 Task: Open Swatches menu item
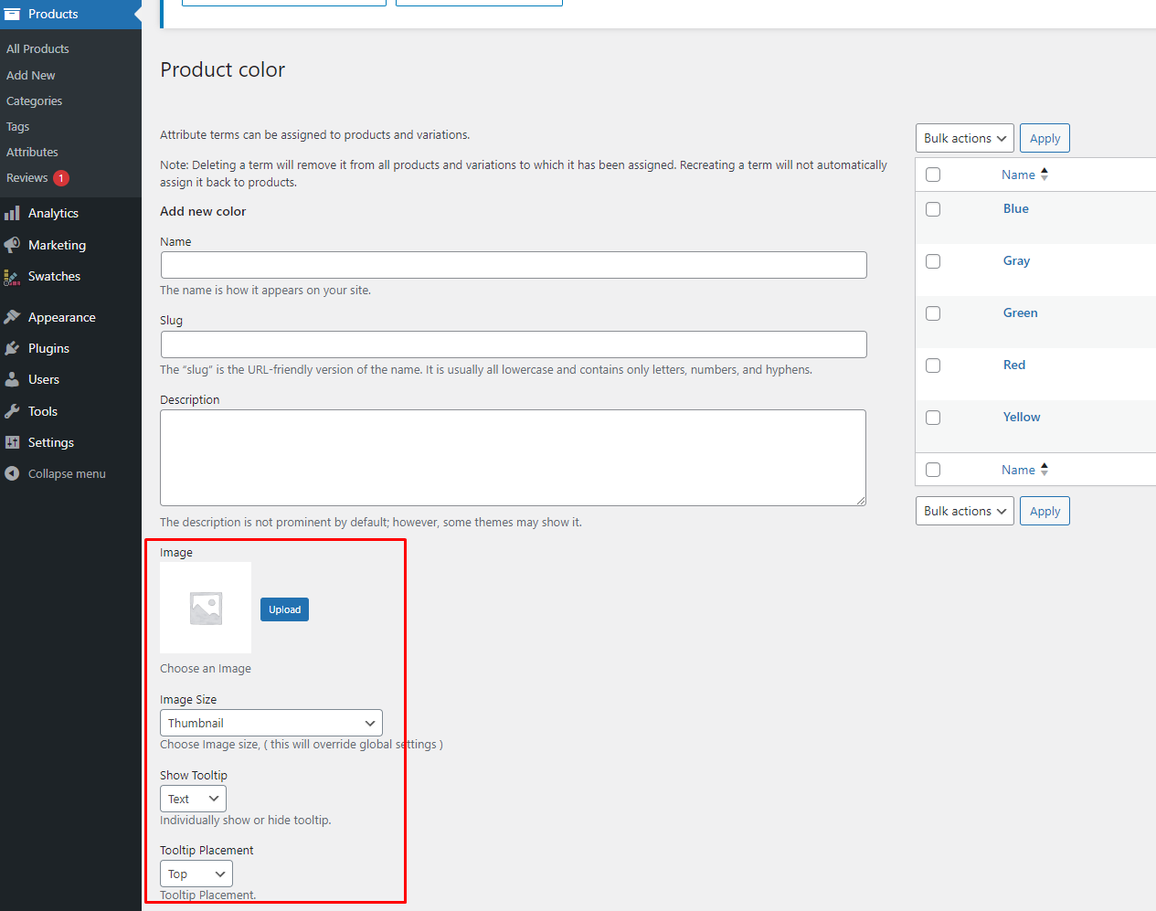[54, 276]
